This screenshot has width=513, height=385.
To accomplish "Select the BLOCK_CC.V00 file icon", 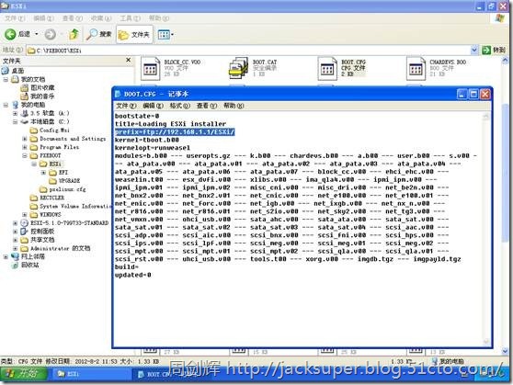I will click(150, 68).
